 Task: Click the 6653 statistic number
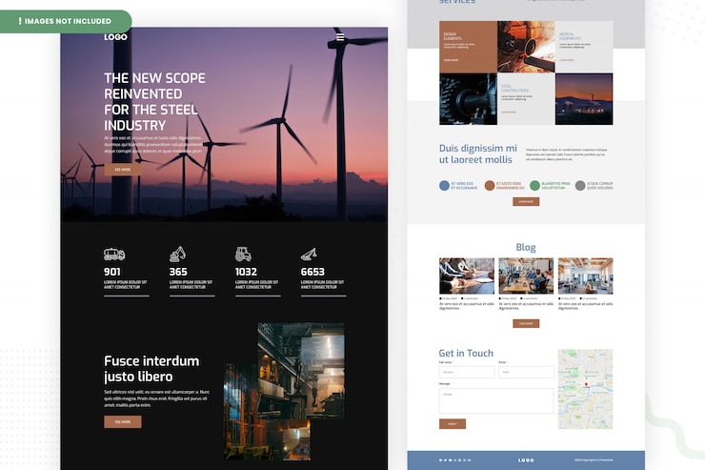coord(312,272)
